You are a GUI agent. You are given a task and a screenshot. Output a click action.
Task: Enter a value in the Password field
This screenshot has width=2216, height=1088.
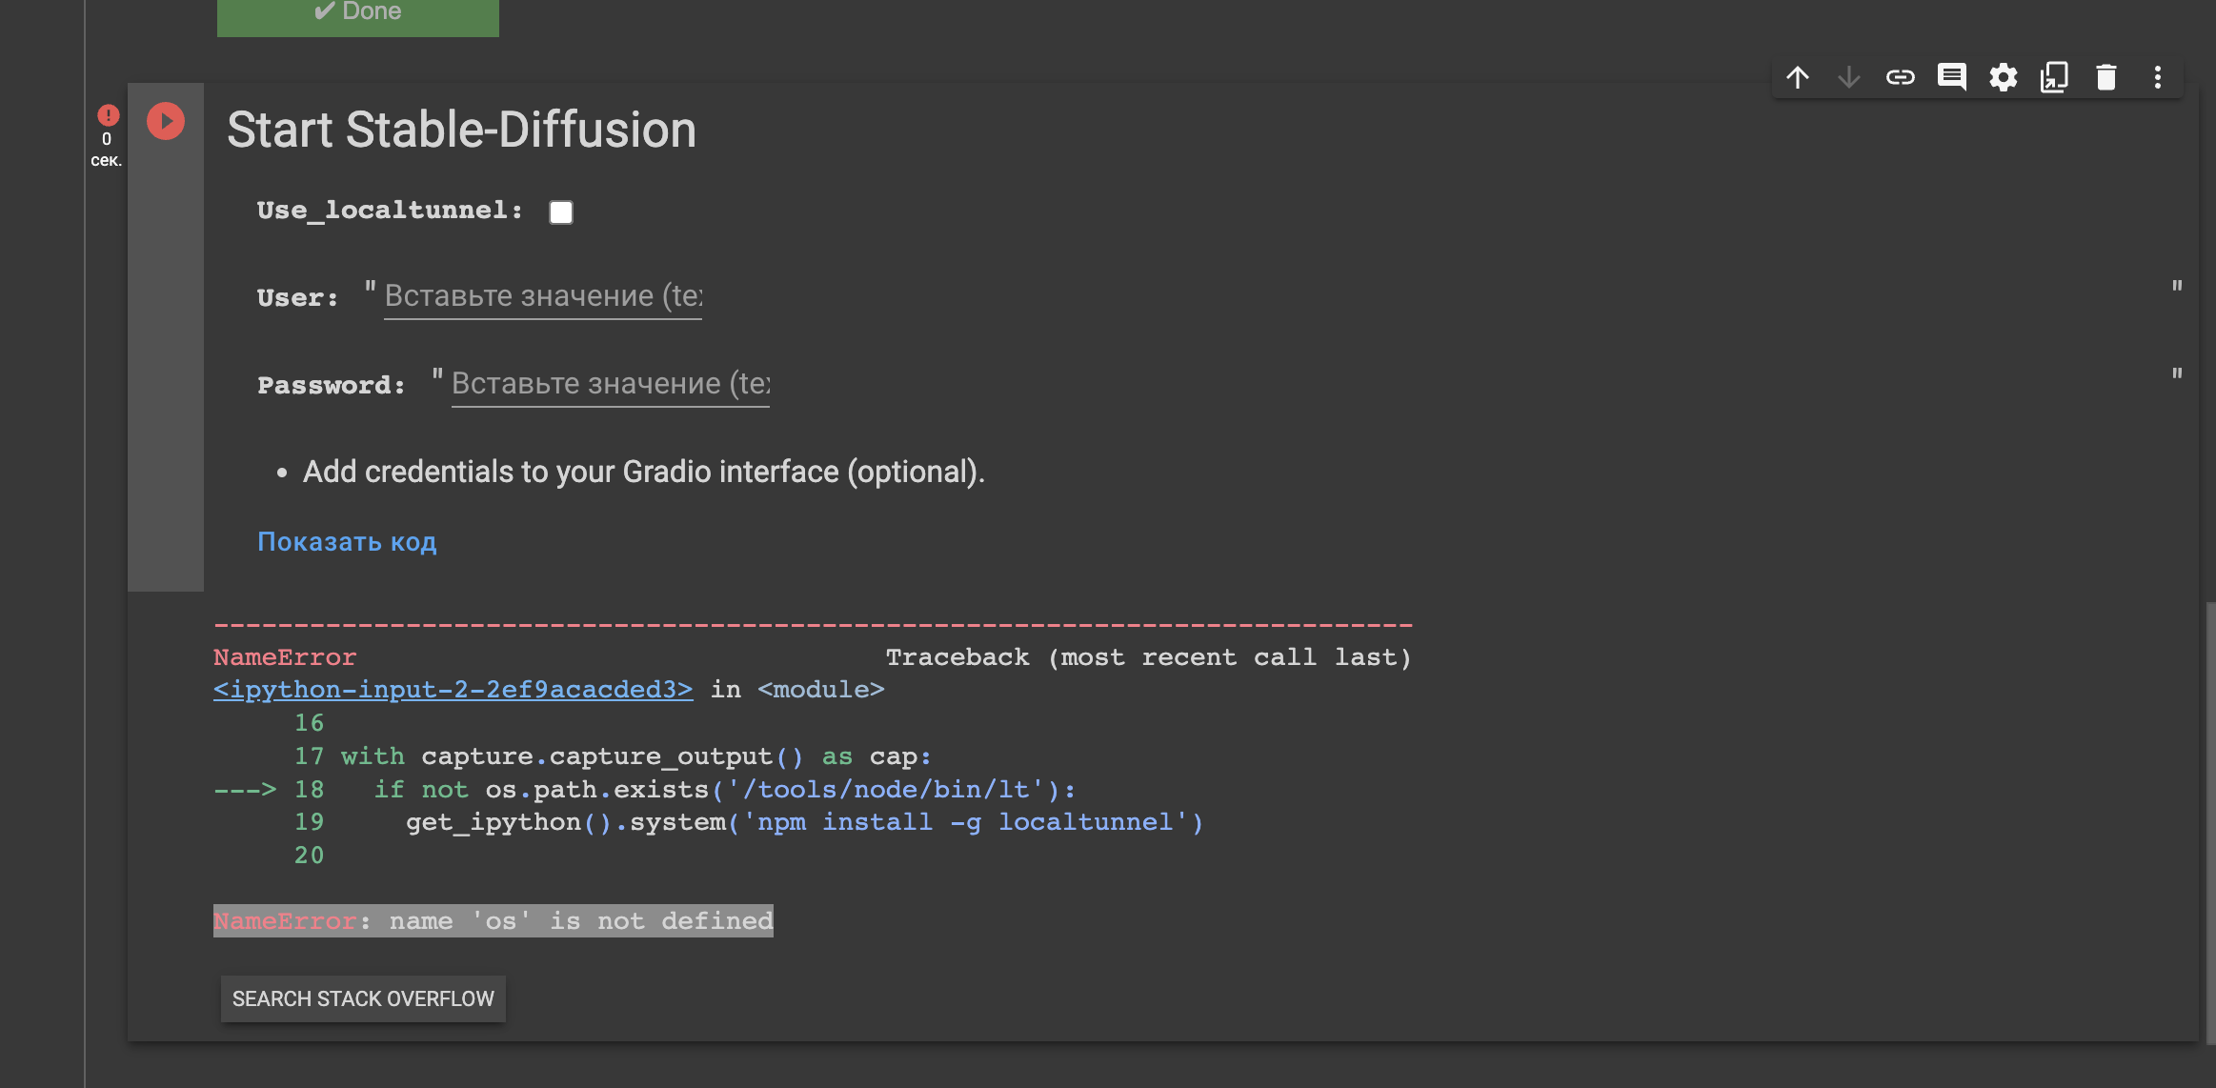click(610, 383)
